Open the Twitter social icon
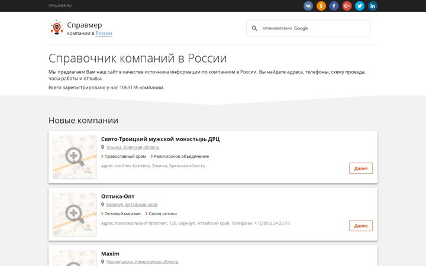The image size is (426, 266). 360,6
